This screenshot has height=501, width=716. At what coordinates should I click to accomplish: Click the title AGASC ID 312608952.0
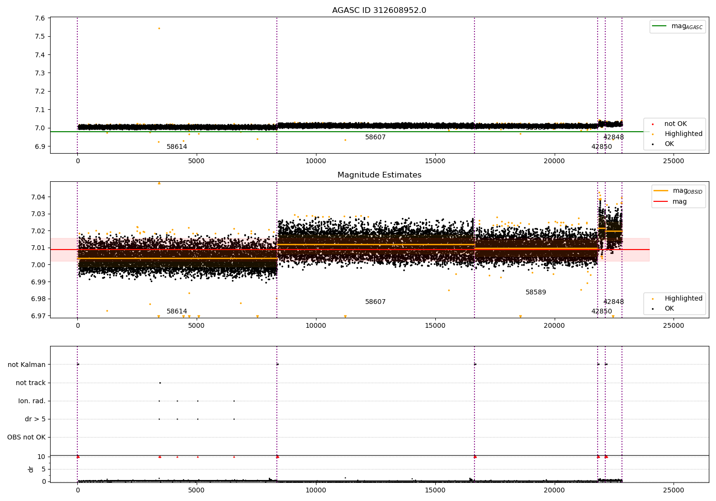(x=379, y=10)
